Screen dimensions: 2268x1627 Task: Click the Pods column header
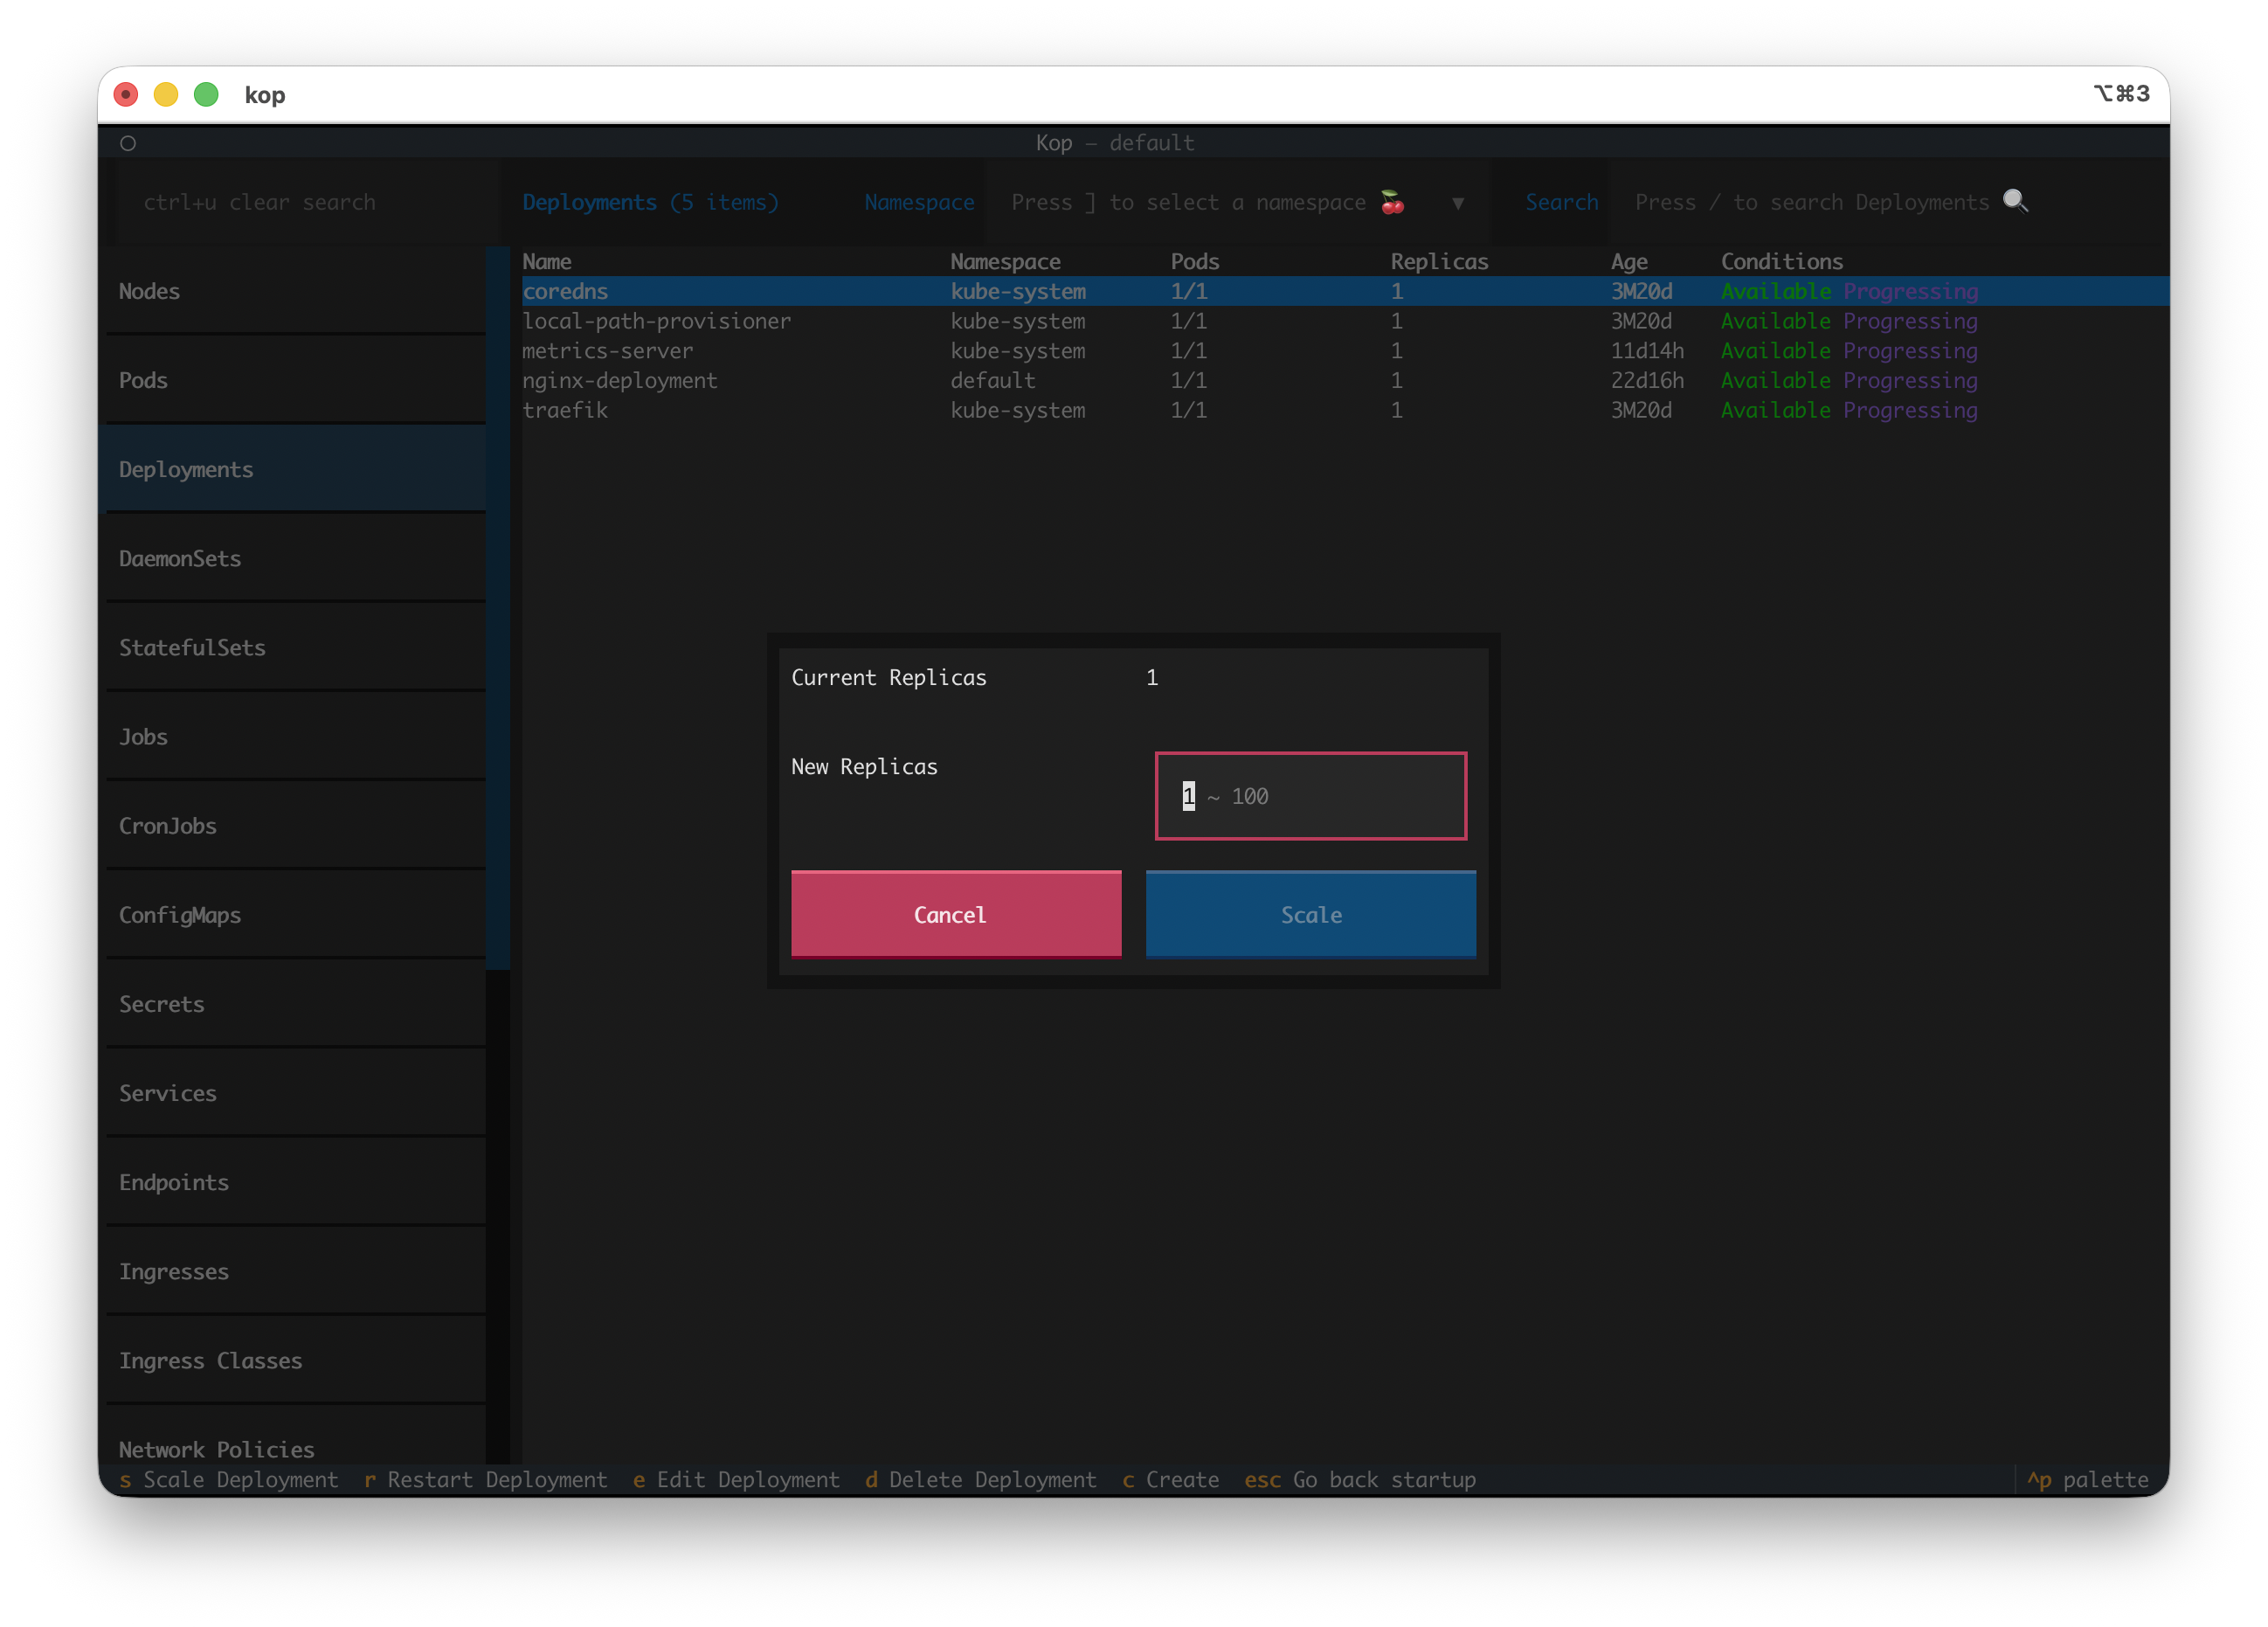(1195, 261)
